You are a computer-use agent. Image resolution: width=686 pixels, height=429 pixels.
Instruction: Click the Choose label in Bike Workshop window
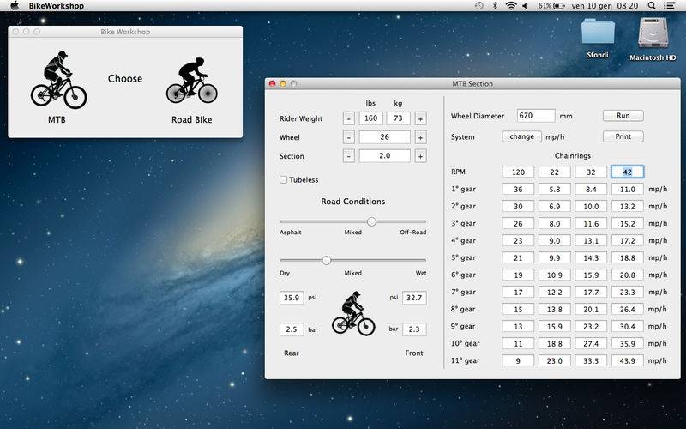125,78
